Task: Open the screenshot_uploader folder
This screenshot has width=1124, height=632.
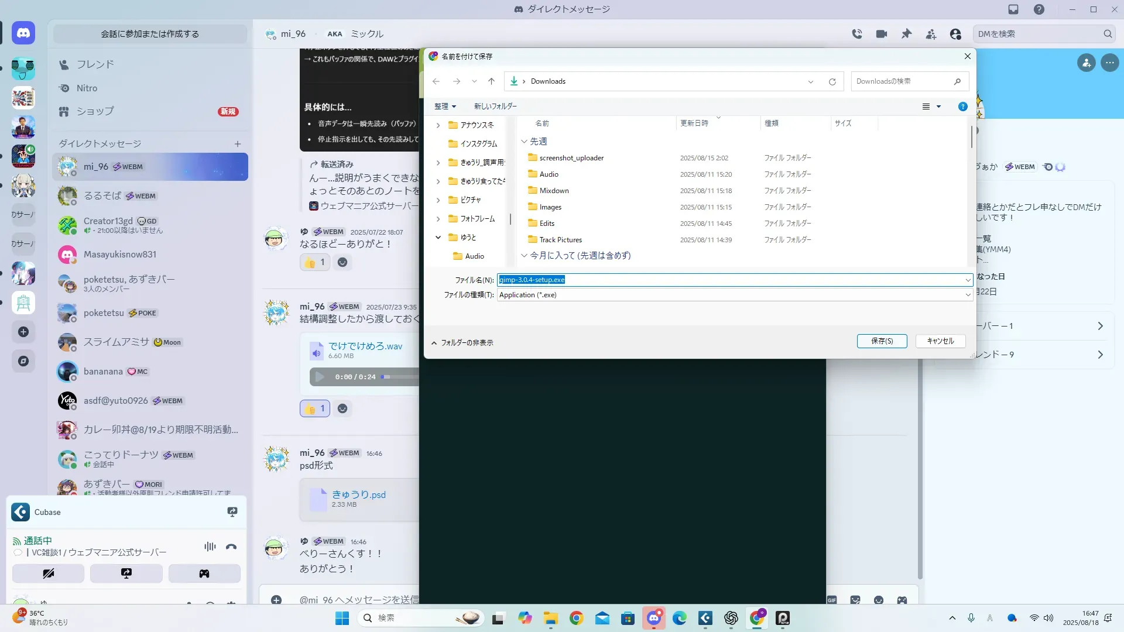Action: click(x=571, y=158)
